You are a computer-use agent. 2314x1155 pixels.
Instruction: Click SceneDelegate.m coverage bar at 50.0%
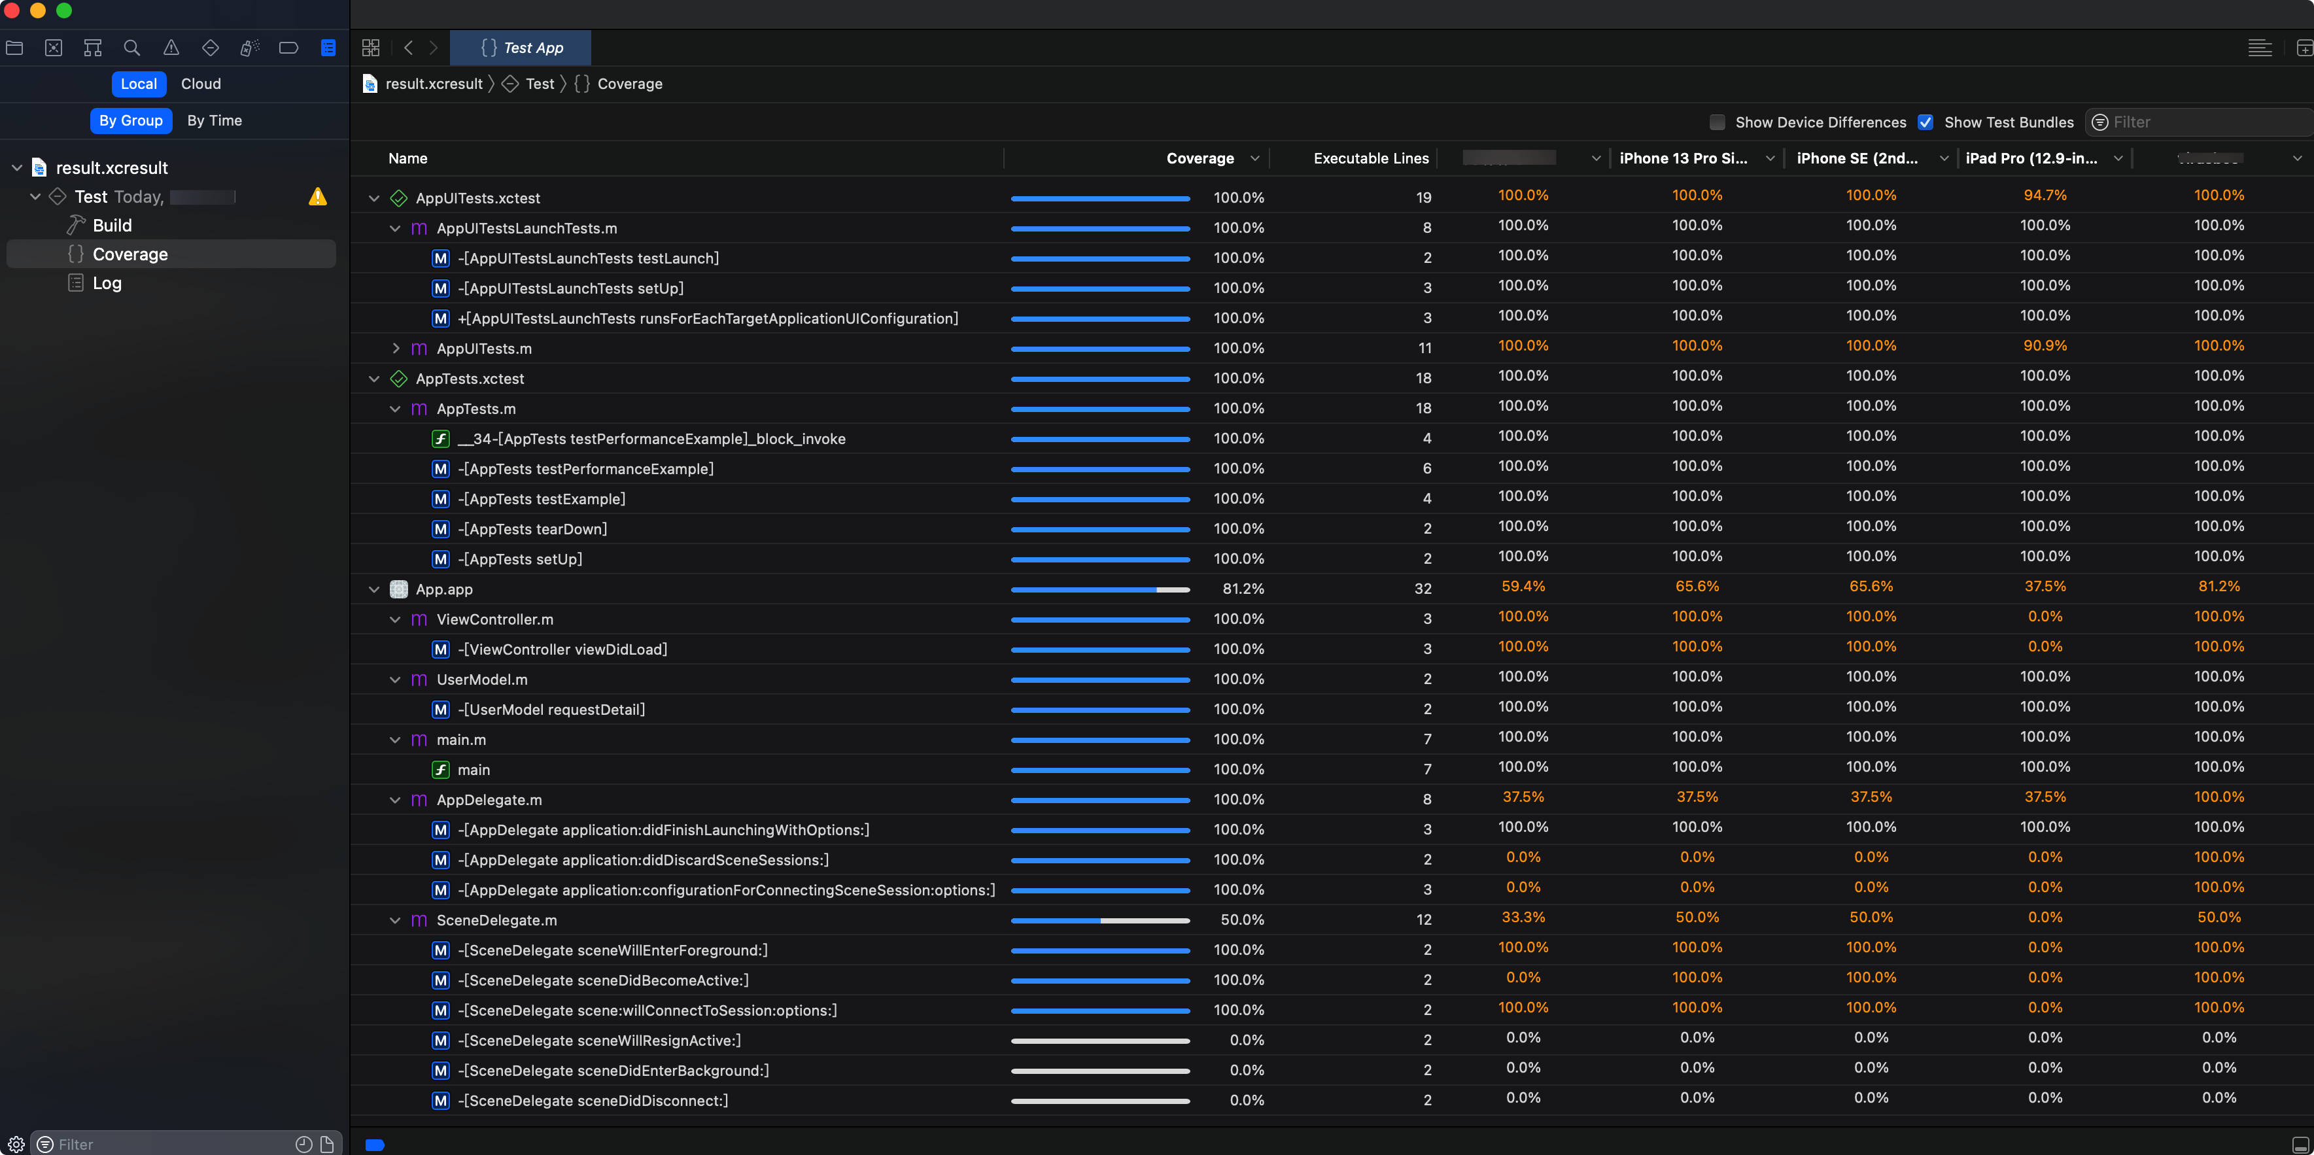1100,921
